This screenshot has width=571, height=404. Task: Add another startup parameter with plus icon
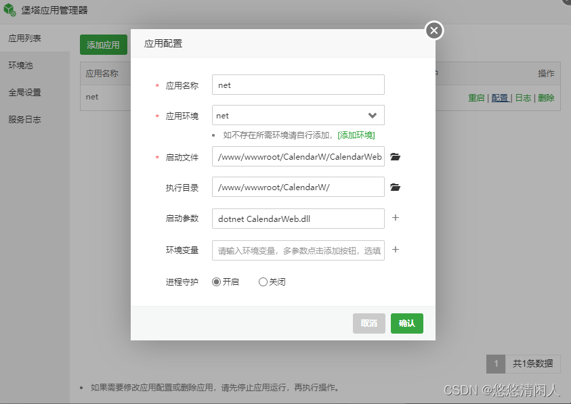coord(395,217)
